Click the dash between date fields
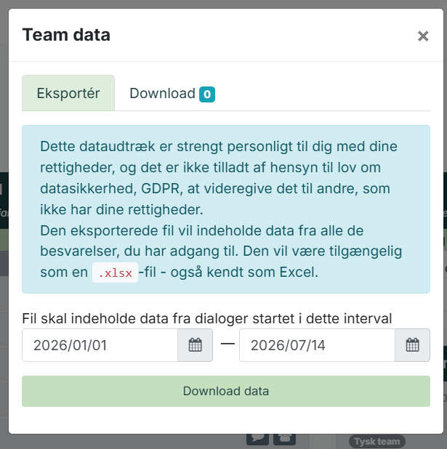Image resolution: width=447 pixels, height=449 pixels. pyautogui.click(x=227, y=344)
